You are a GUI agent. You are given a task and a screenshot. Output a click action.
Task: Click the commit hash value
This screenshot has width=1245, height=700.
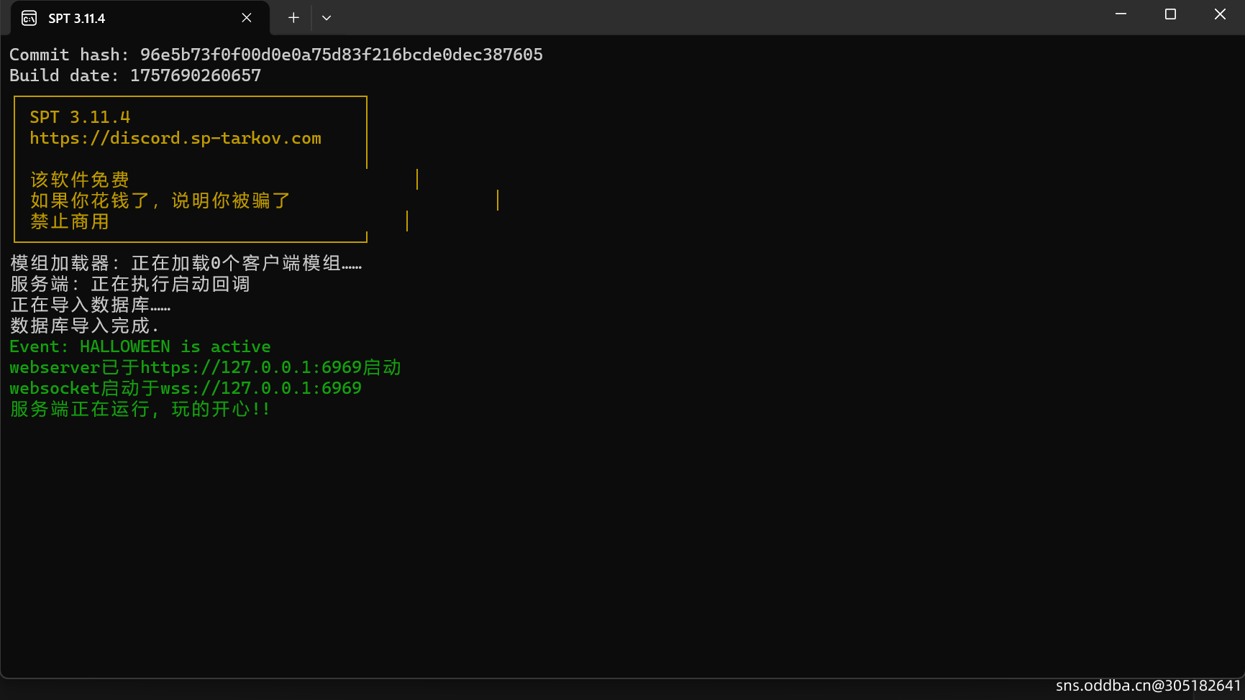click(x=341, y=55)
